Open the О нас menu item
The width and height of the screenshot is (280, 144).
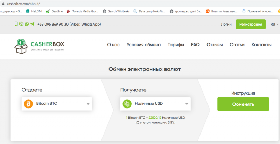click(113, 45)
